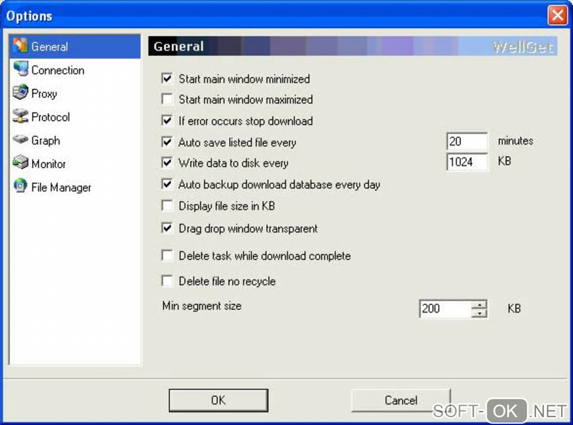Uncheck Auto backup download database every day
Image resolution: width=573 pixels, height=425 pixels.
pyautogui.click(x=167, y=184)
